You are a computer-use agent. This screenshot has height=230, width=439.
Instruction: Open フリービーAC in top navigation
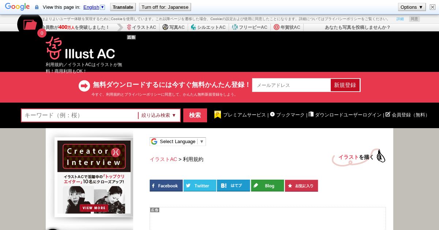tap(250, 27)
